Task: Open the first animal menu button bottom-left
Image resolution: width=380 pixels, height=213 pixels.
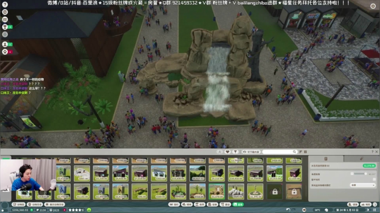Action: 18,205
